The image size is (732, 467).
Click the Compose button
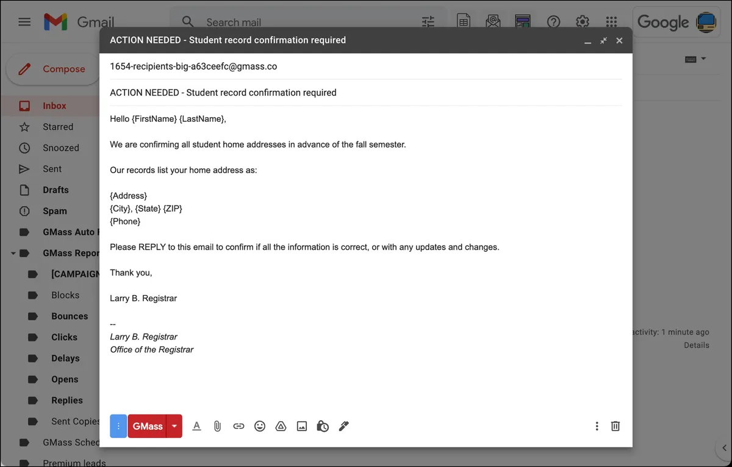(x=53, y=69)
